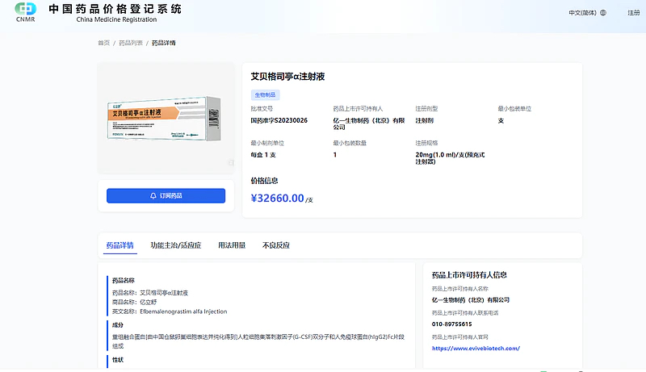Click the 注册 register link
Viewport: 646px width, 372px height.
click(x=634, y=13)
